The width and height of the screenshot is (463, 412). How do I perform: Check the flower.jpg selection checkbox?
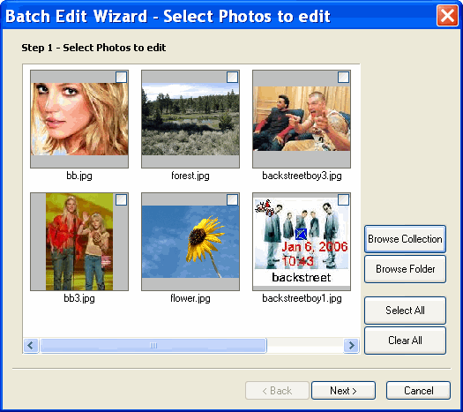pyautogui.click(x=233, y=200)
